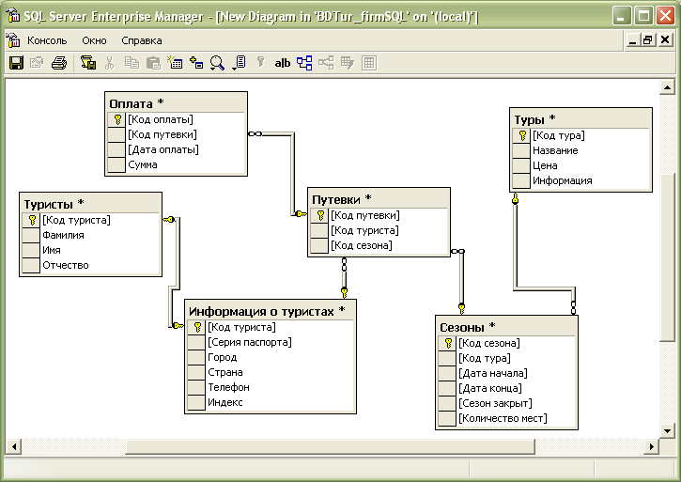This screenshot has height=482, width=681.
Task: Click the Zoom magnifier icon
Action: click(216, 63)
